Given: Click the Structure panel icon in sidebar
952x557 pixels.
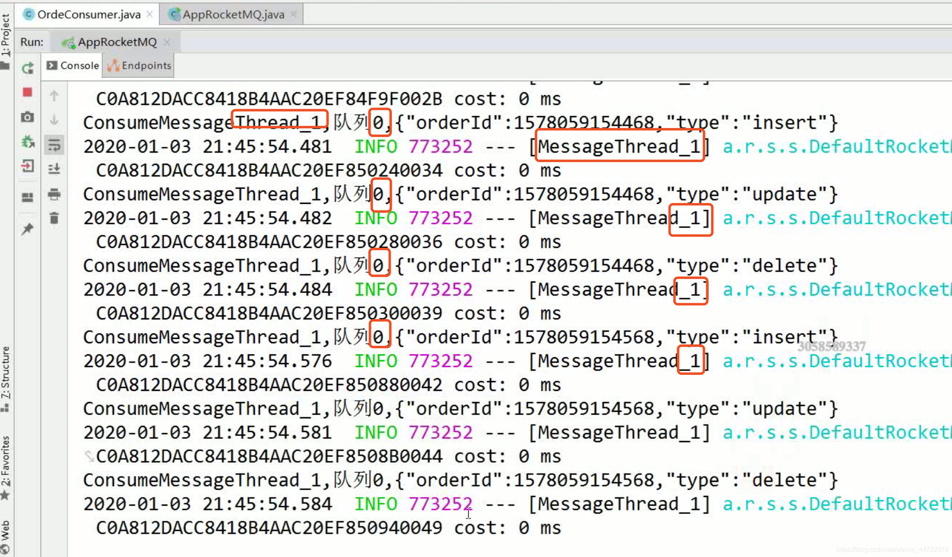Looking at the screenshot, I should click(5, 407).
